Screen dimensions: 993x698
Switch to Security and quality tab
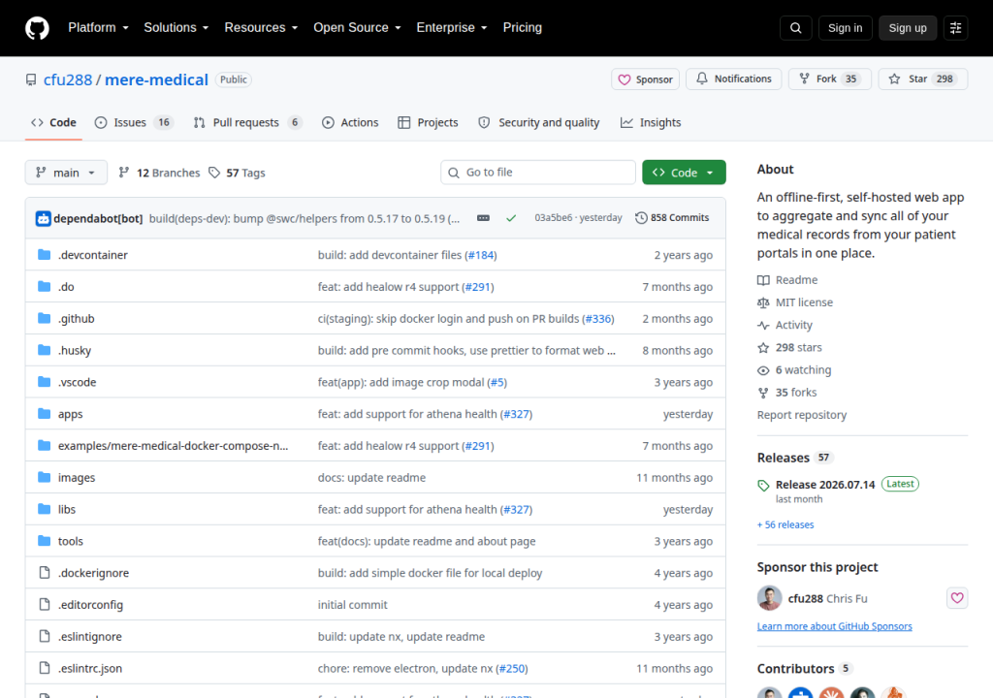click(x=539, y=122)
